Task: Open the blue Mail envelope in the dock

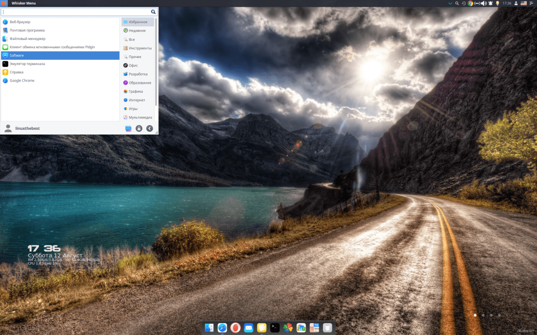Action: click(249, 328)
